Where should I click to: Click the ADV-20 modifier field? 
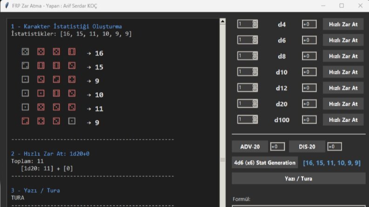[277, 147]
